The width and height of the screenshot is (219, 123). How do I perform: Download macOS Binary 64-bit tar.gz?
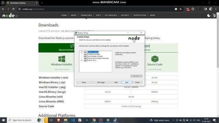(x=108, y=92)
